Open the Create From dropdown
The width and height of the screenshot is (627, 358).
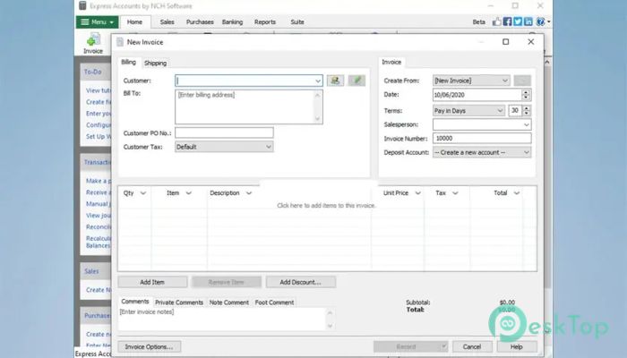tap(471, 81)
